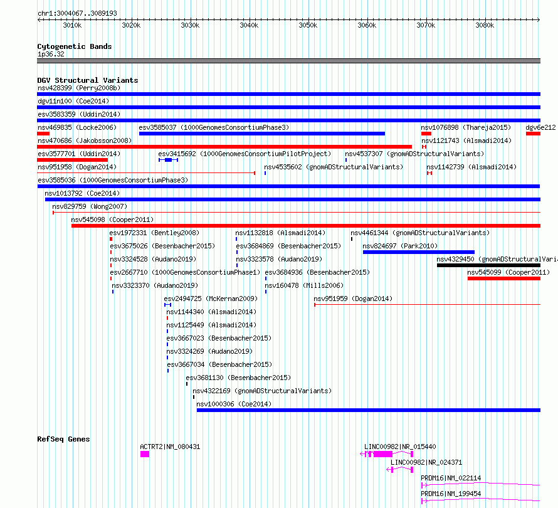The height and width of the screenshot is (508, 558).
Task: Click the 1p36.32 cytogenetic band bar
Action: coord(288,61)
